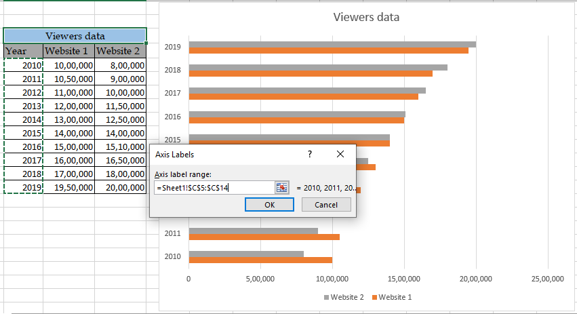
Task: Select the merged 'Viewers data' table header cell
Action: (x=75, y=36)
